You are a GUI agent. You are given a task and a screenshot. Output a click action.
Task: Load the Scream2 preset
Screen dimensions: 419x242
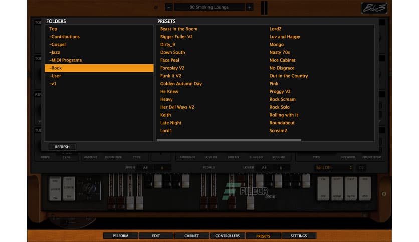[x=278, y=131]
